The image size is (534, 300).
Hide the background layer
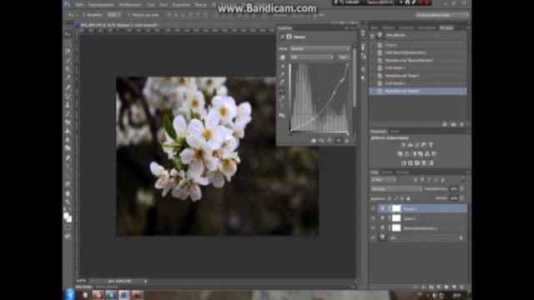click(x=373, y=237)
